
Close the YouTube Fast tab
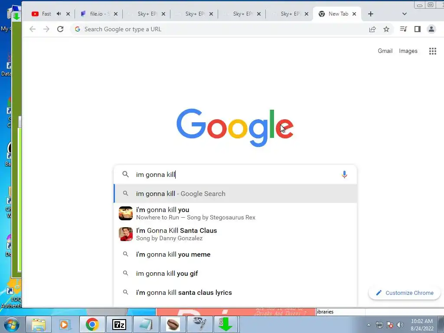tap(68, 14)
